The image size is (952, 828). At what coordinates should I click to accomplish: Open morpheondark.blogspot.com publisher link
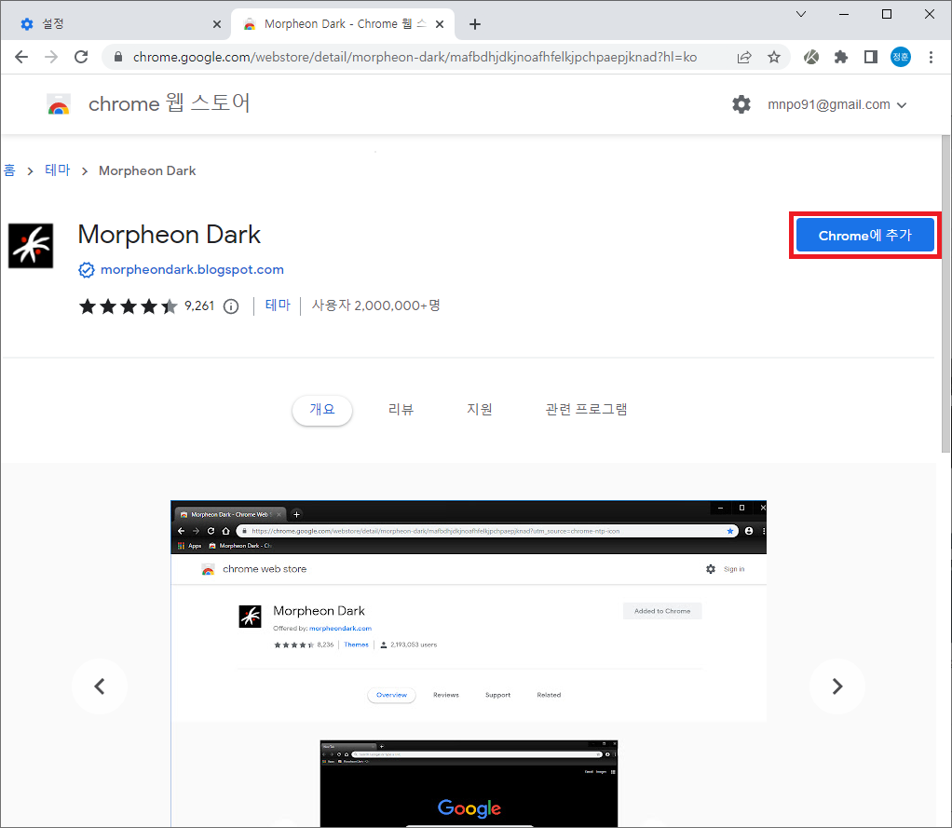click(192, 269)
